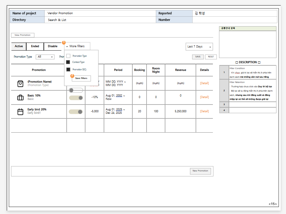Check the Promotion Type filter checkbox

[x=68, y=56]
